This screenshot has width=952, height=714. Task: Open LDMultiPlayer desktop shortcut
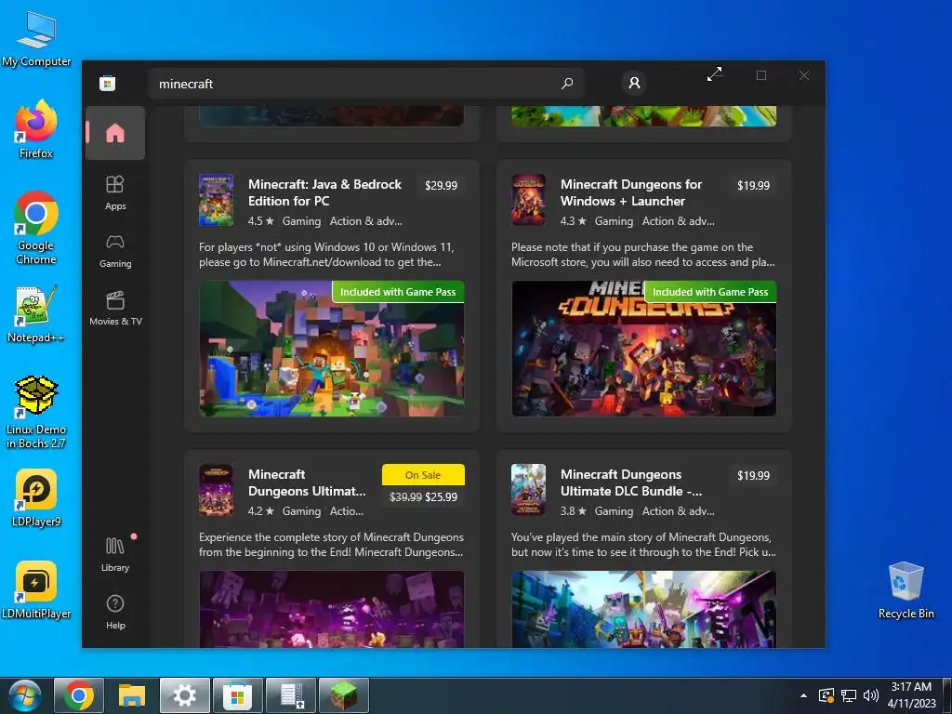(x=36, y=590)
